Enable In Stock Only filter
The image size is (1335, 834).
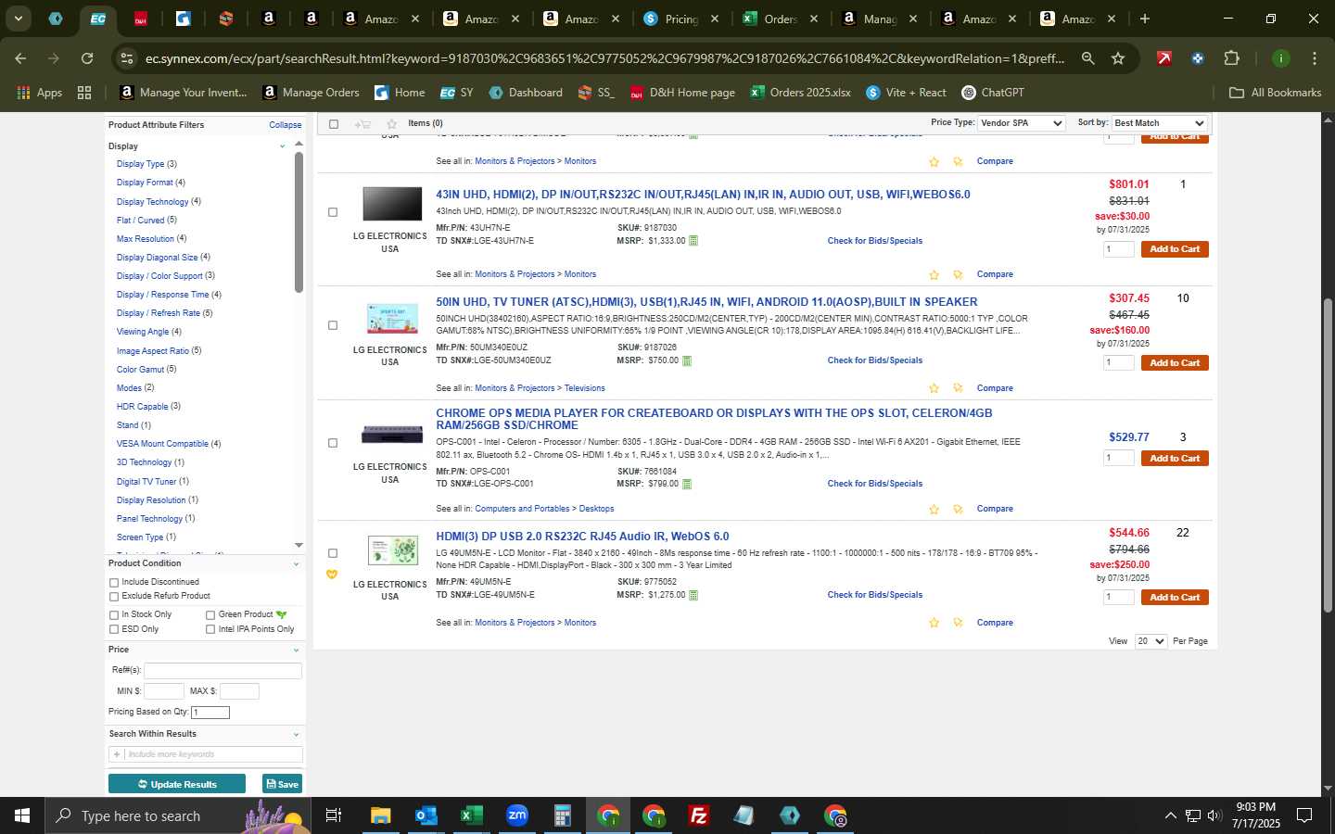[x=114, y=615]
